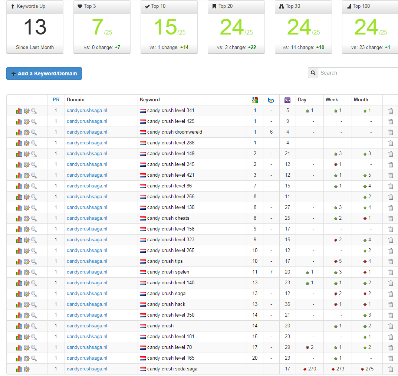Click the Keyword column header
This screenshot has width=398, height=376.
(150, 99)
